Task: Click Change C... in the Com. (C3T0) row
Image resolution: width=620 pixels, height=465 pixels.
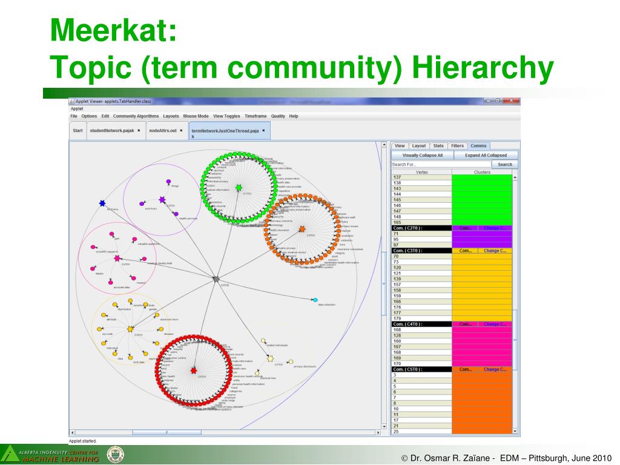Action: (495, 251)
